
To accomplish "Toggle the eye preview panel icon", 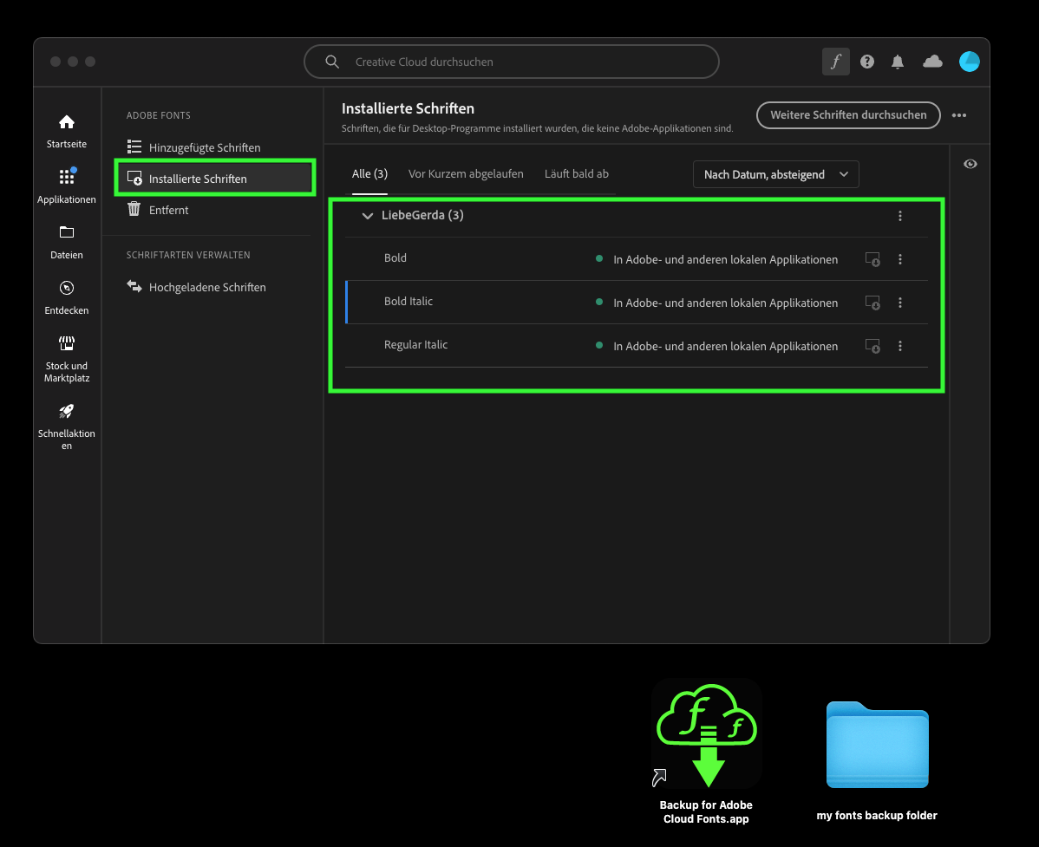I will point(970,164).
